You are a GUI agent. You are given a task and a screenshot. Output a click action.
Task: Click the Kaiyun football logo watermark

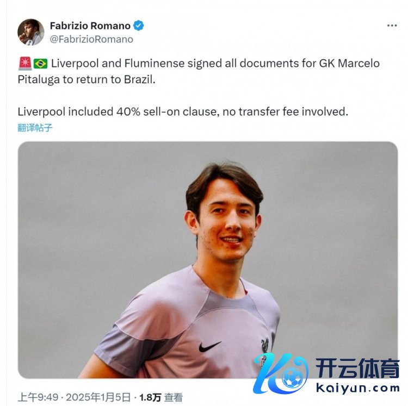click(281, 373)
